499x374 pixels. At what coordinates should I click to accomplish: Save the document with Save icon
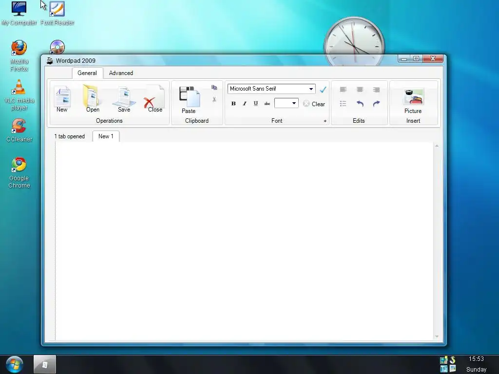pos(124,99)
